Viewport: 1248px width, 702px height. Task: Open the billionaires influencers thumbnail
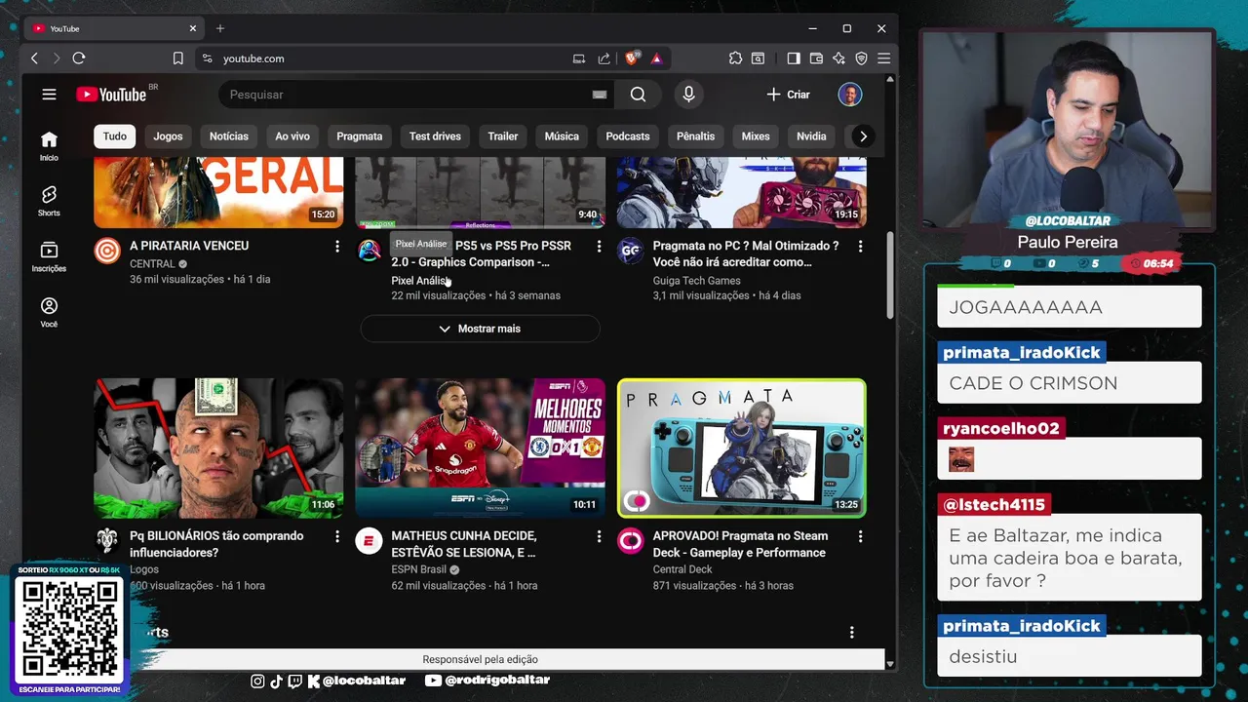[218, 448]
